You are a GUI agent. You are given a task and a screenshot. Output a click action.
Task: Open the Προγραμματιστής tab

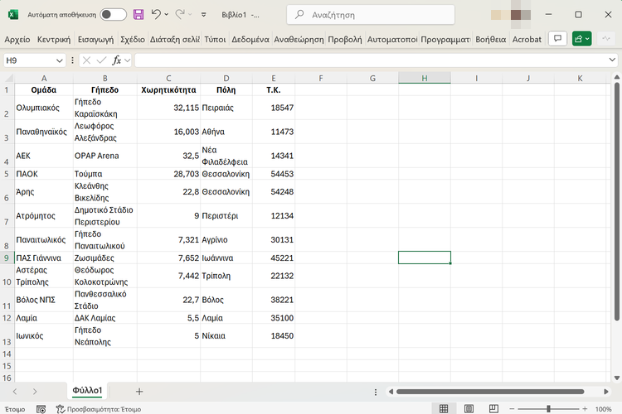(445, 39)
